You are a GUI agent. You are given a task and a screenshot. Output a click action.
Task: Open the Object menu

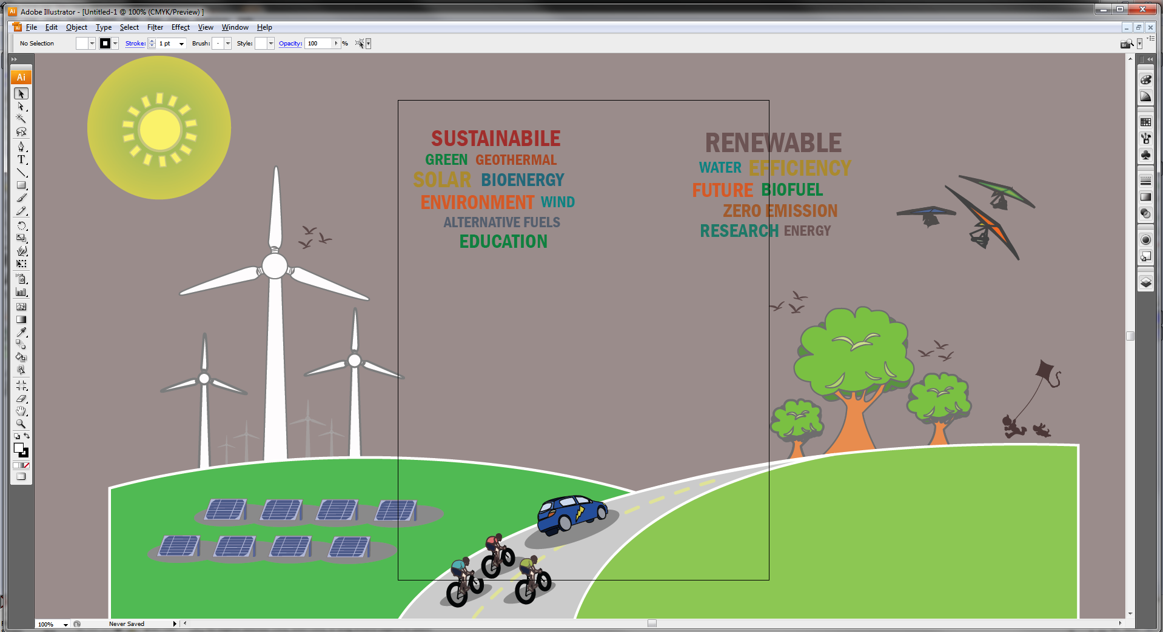point(76,27)
